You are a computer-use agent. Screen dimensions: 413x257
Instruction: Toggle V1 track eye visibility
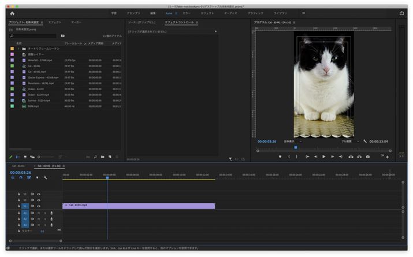tap(39, 206)
